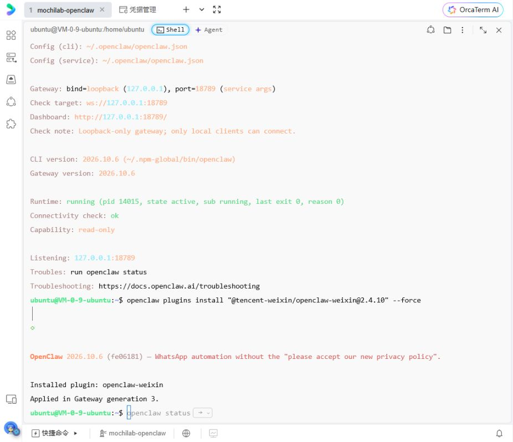Click the multi-device icon near sidebar bottom
This screenshot has width=513, height=442.
click(11, 399)
